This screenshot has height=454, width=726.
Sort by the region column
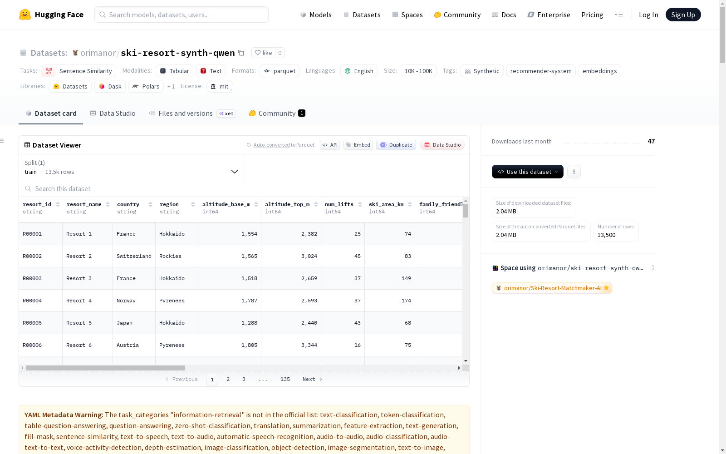[193, 204]
